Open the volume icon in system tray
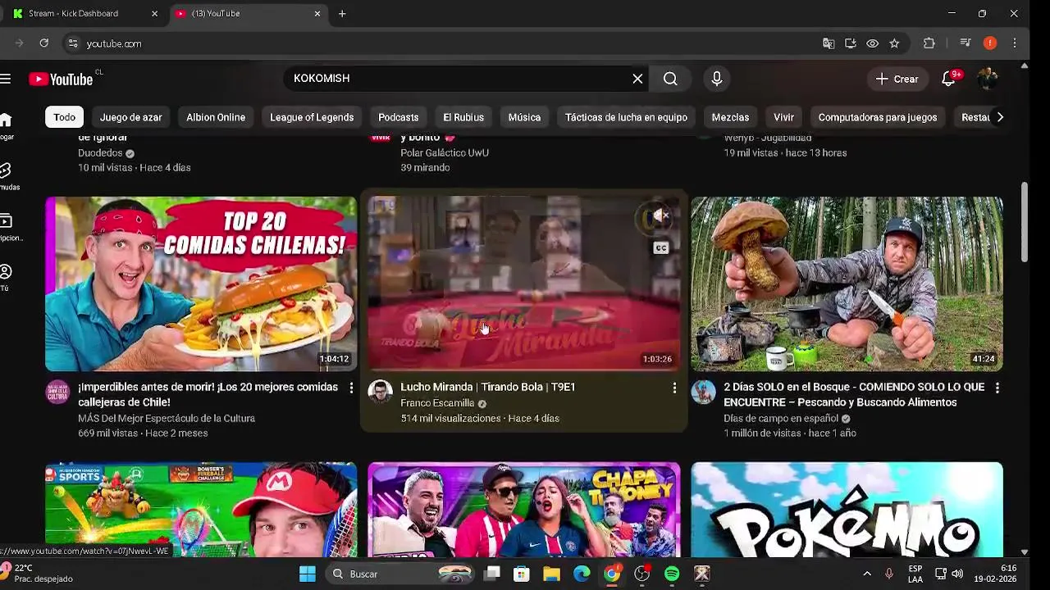Viewport: 1050px width, 590px height. pos(957,574)
